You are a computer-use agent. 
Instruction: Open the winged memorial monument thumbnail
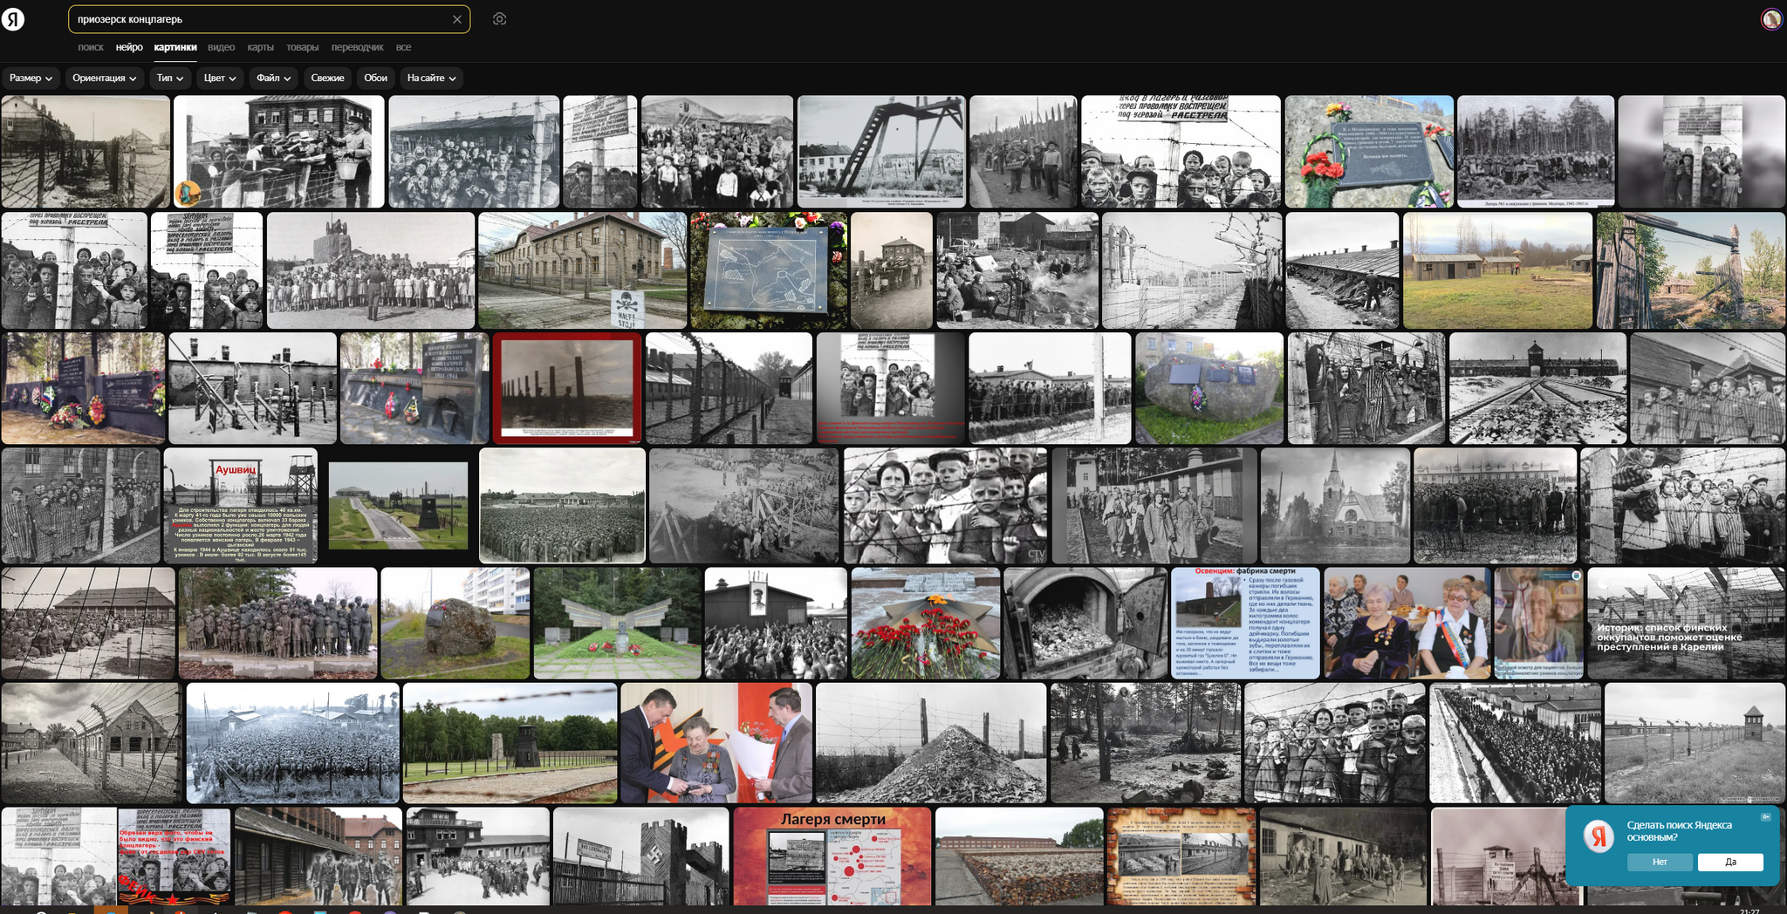[x=617, y=623]
